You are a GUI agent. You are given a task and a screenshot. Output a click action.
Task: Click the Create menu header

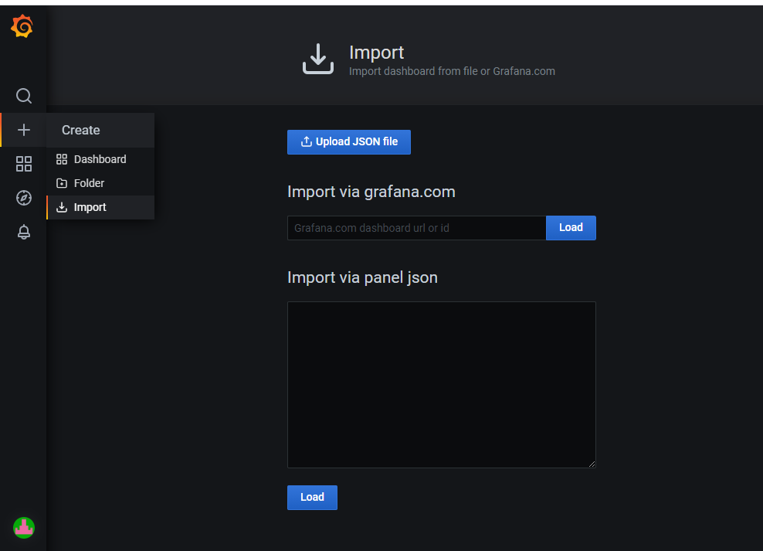pos(100,130)
